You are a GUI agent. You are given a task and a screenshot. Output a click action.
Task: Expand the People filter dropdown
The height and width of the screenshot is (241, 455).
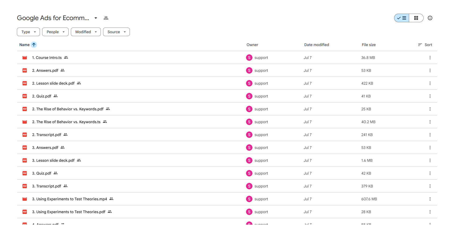[x=55, y=32]
